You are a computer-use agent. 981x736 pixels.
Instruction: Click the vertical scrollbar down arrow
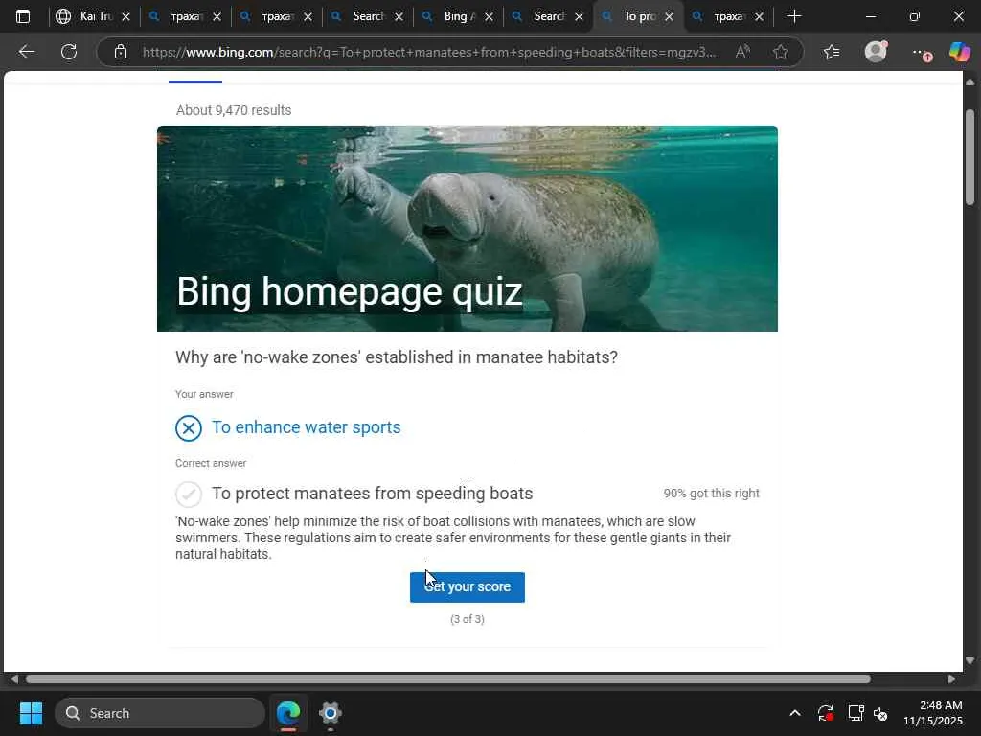tap(970, 660)
